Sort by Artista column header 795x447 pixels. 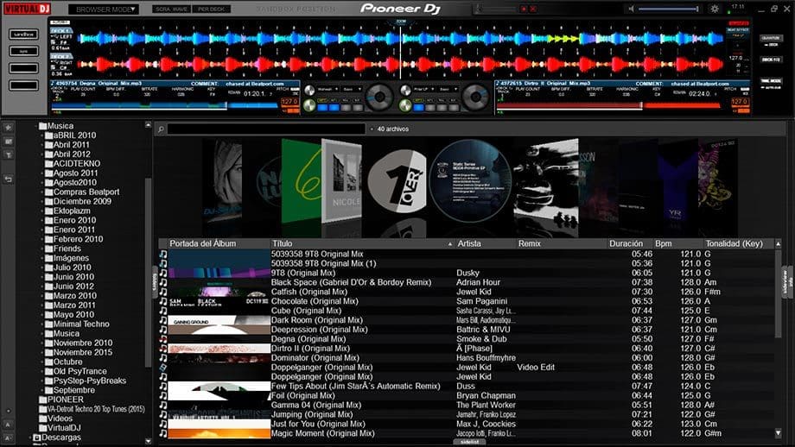(486, 243)
